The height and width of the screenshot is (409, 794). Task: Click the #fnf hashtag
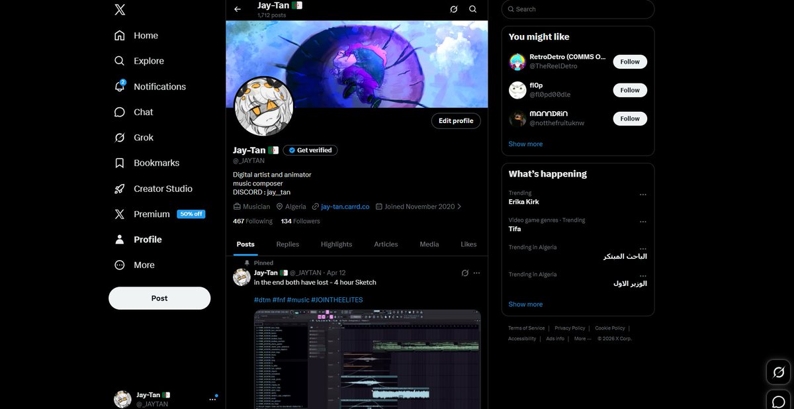[x=279, y=300]
